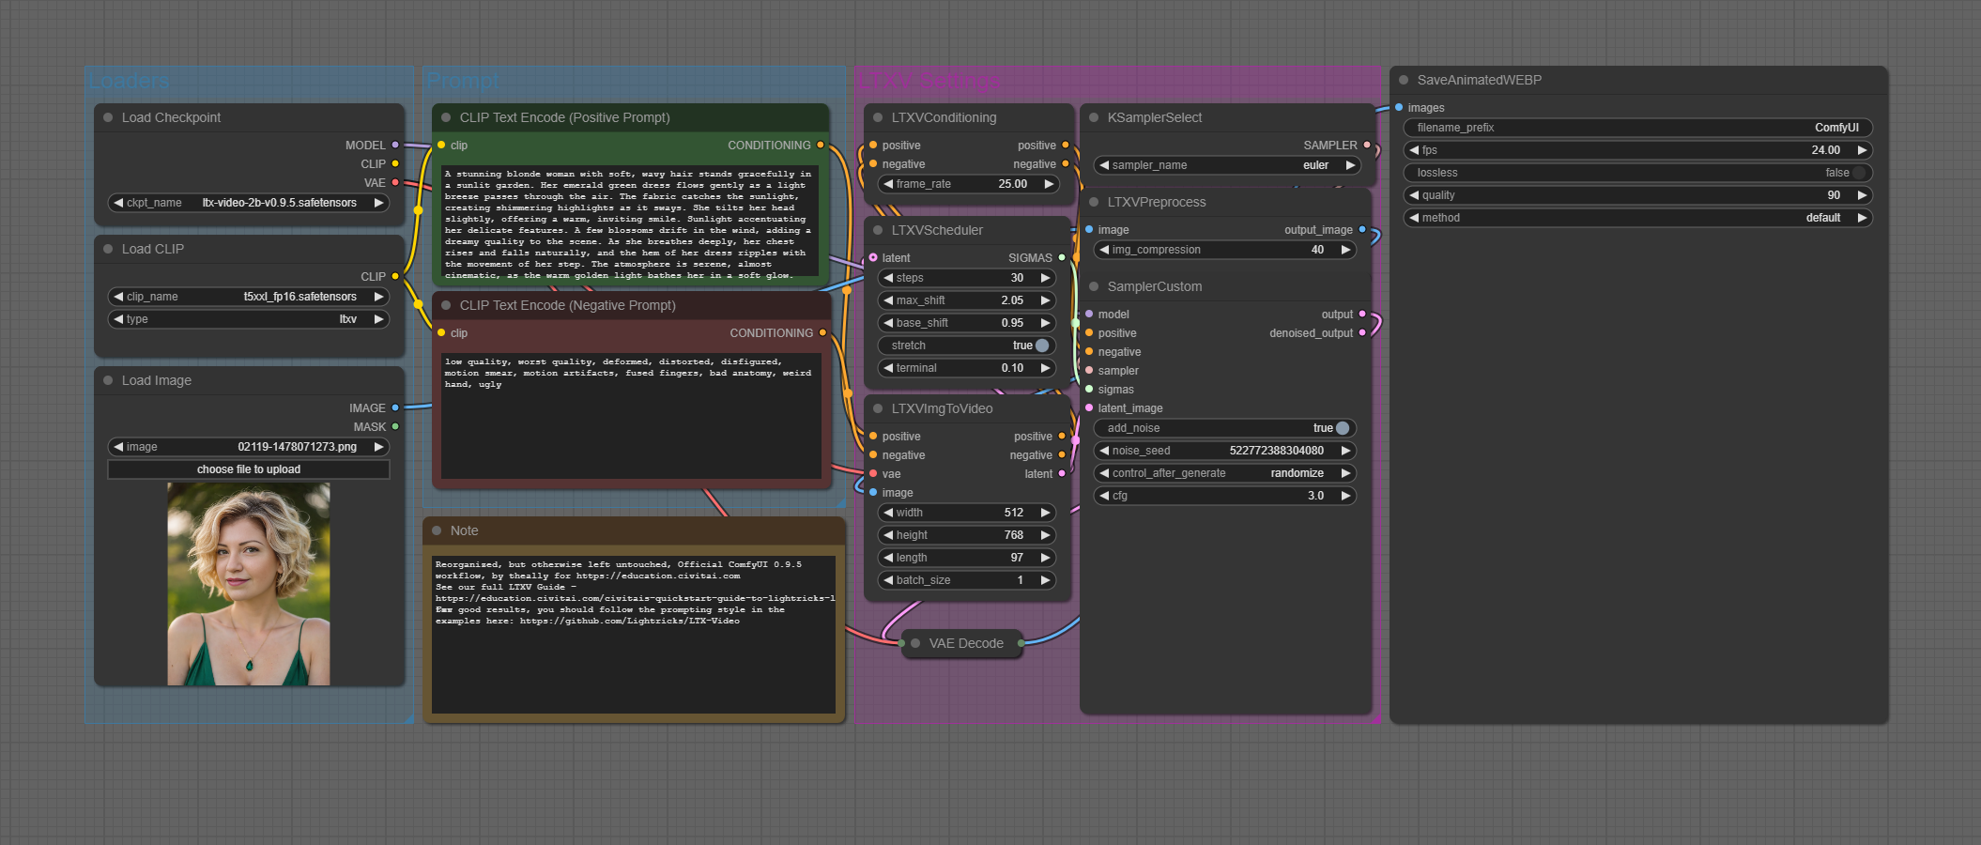Open the ckpt_name checkpoint selector
This screenshot has height=845, width=1981.
(x=249, y=203)
